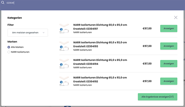Open product title 'Dichtung 65,0 x 93,0 cm'
This screenshot has height=107, width=185.
(x=100, y=78)
